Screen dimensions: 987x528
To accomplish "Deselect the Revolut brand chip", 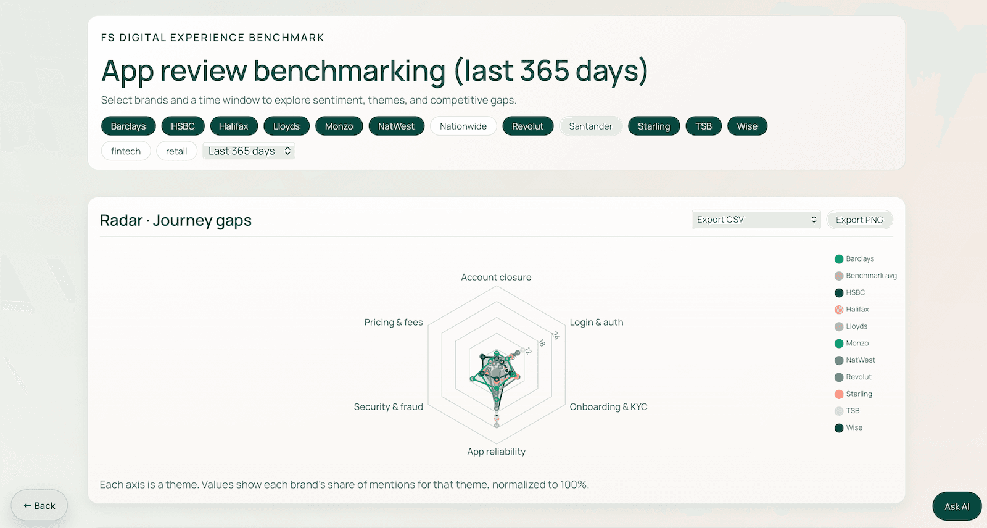I will (x=527, y=126).
